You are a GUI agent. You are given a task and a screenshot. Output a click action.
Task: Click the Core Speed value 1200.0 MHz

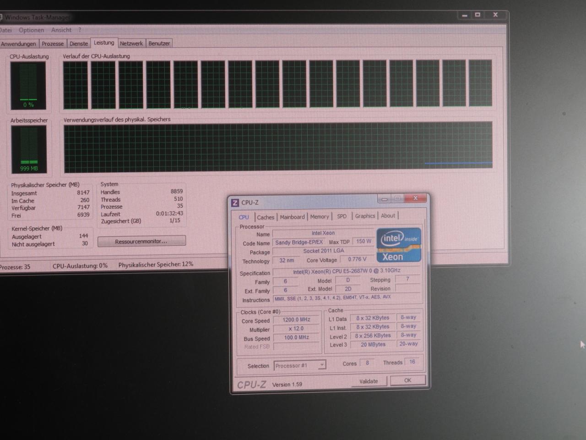(x=296, y=320)
